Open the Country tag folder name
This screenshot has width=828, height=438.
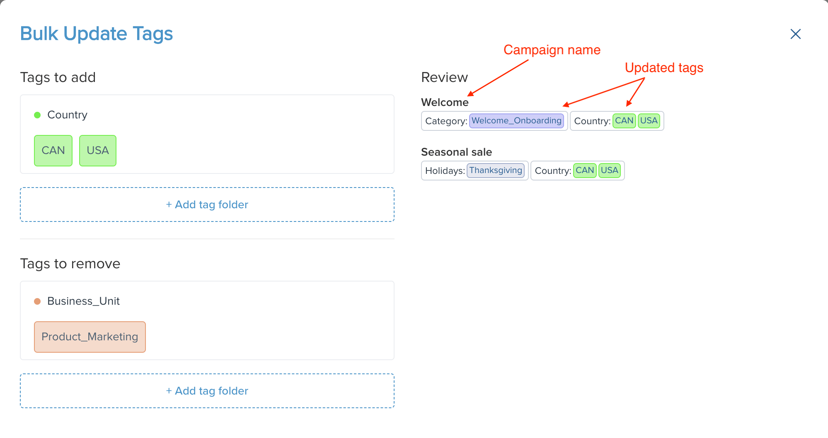pos(67,115)
